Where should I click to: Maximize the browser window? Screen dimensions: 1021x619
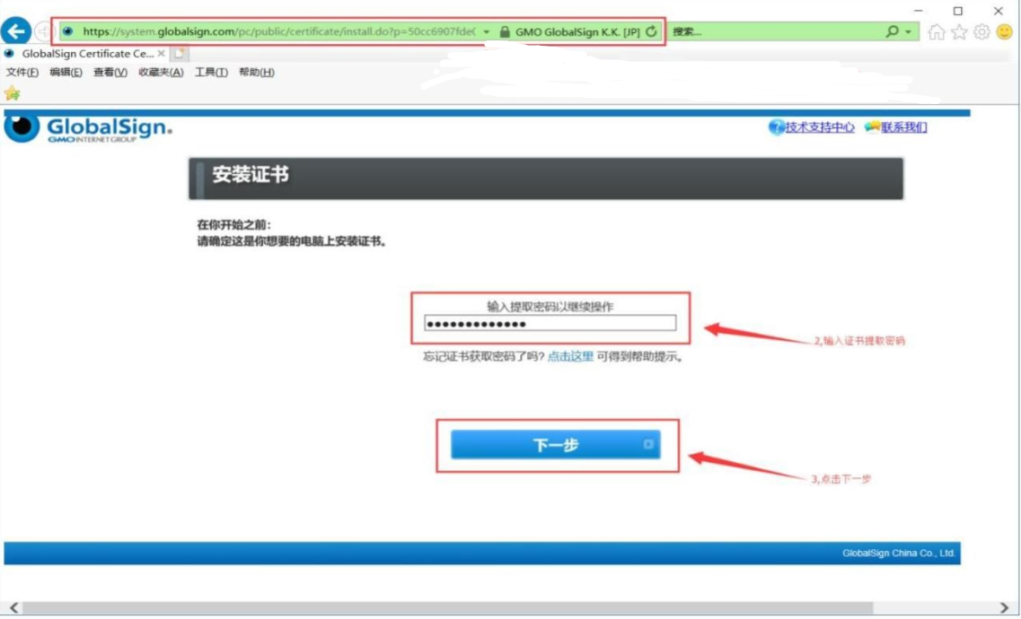958,11
